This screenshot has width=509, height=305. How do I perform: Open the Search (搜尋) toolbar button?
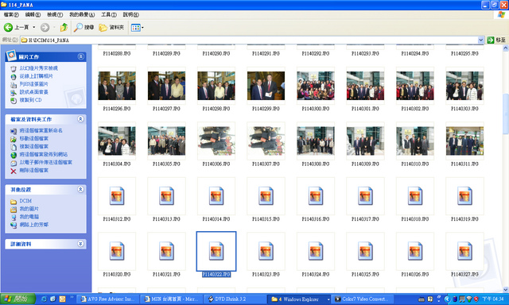tap(84, 28)
